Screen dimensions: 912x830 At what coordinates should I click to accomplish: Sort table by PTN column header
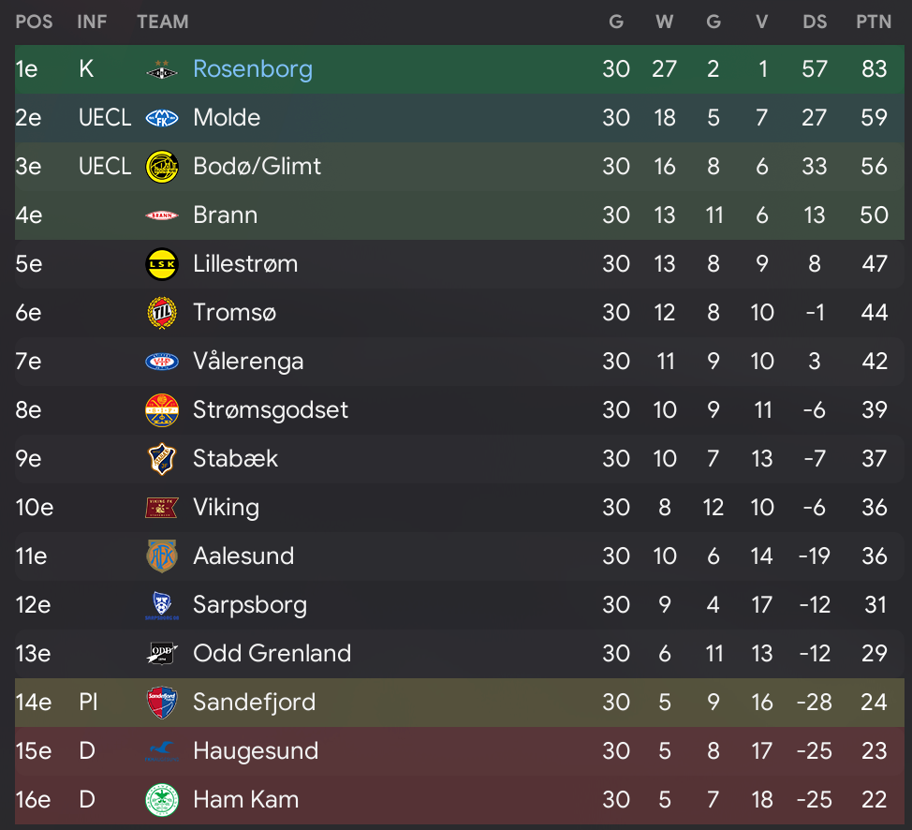tap(874, 22)
